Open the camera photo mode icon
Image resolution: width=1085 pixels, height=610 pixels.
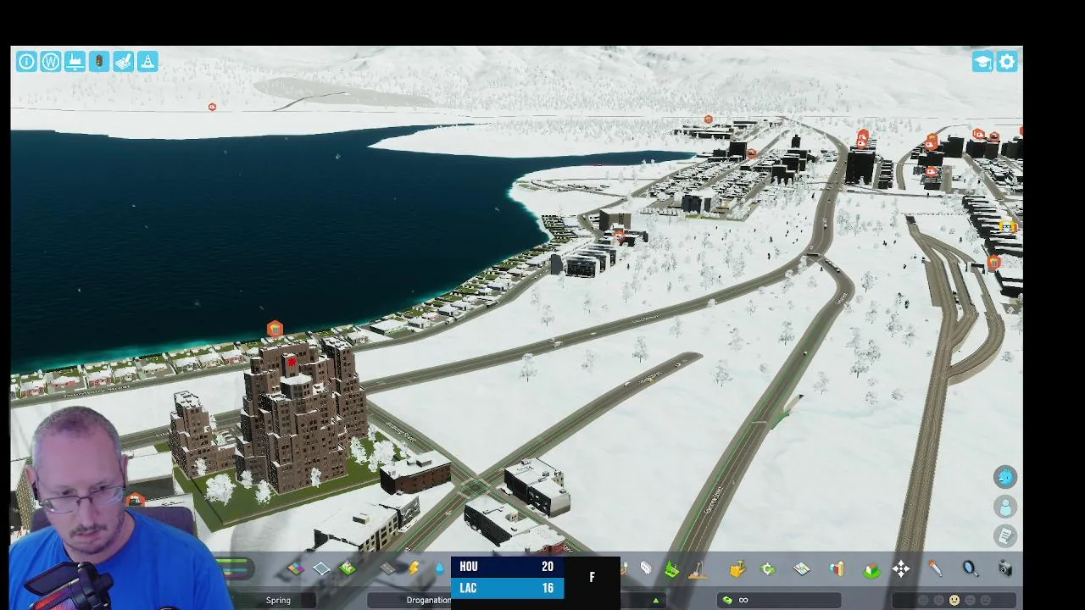pyautogui.click(x=1004, y=569)
